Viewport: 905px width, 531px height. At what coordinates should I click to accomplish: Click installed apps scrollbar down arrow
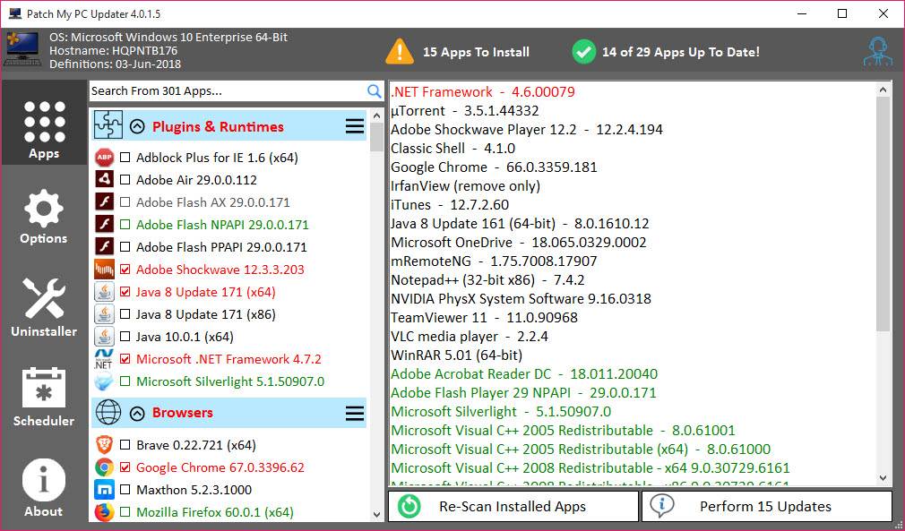tap(883, 478)
